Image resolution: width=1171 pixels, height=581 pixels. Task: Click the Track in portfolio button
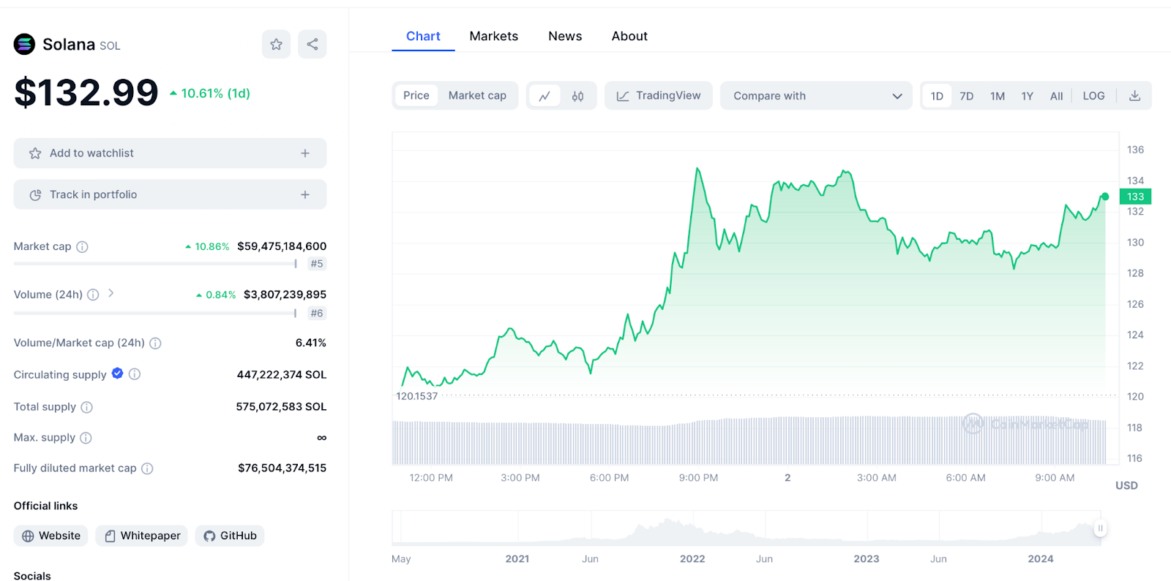coord(170,194)
